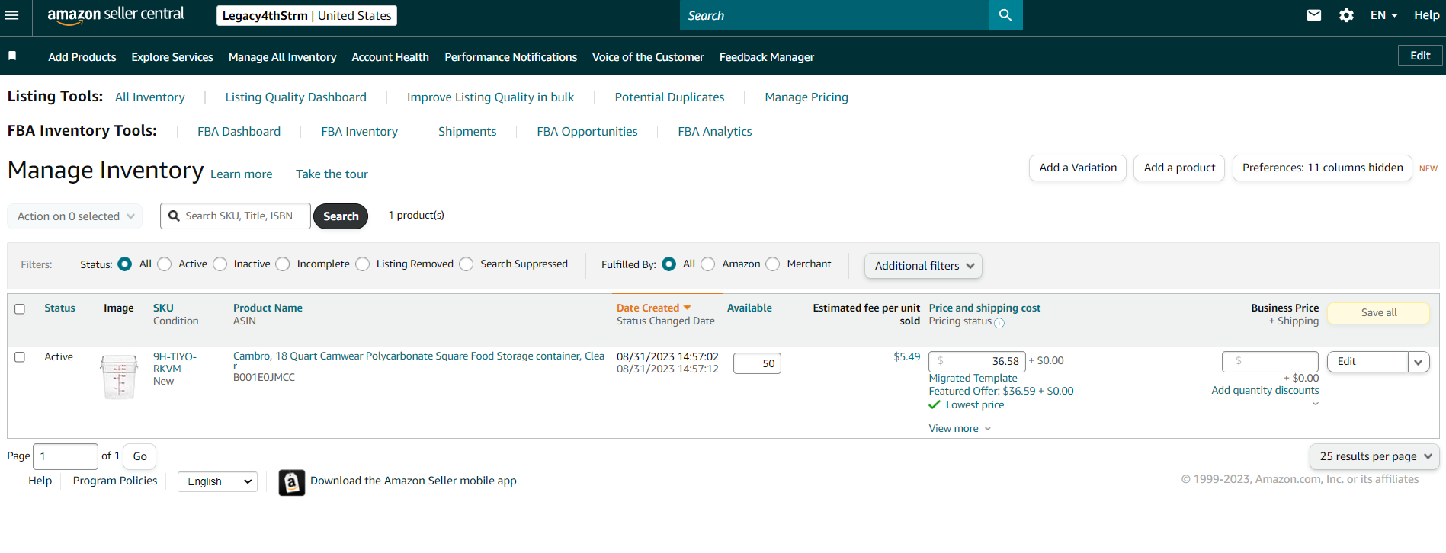Click Edit for the Cambro product row
Image resolution: width=1446 pixels, height=553 pixels.
1367,362
